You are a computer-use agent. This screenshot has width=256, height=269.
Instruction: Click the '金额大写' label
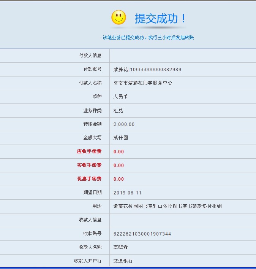(x=92, y=138)
